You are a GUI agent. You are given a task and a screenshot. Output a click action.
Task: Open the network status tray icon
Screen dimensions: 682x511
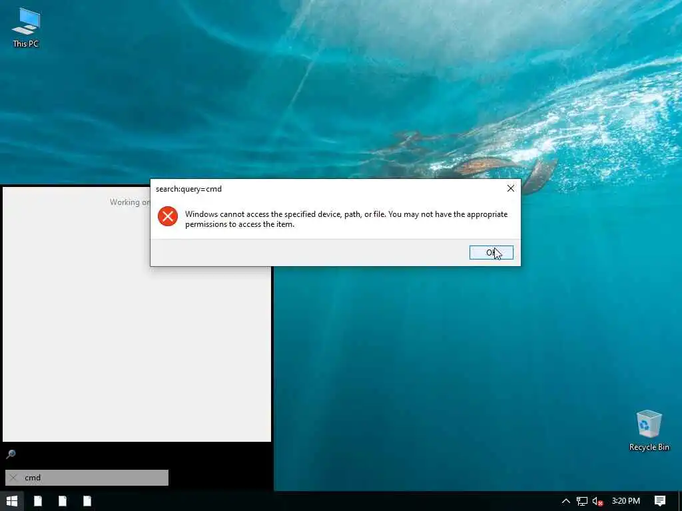click(x=581, y=502)
